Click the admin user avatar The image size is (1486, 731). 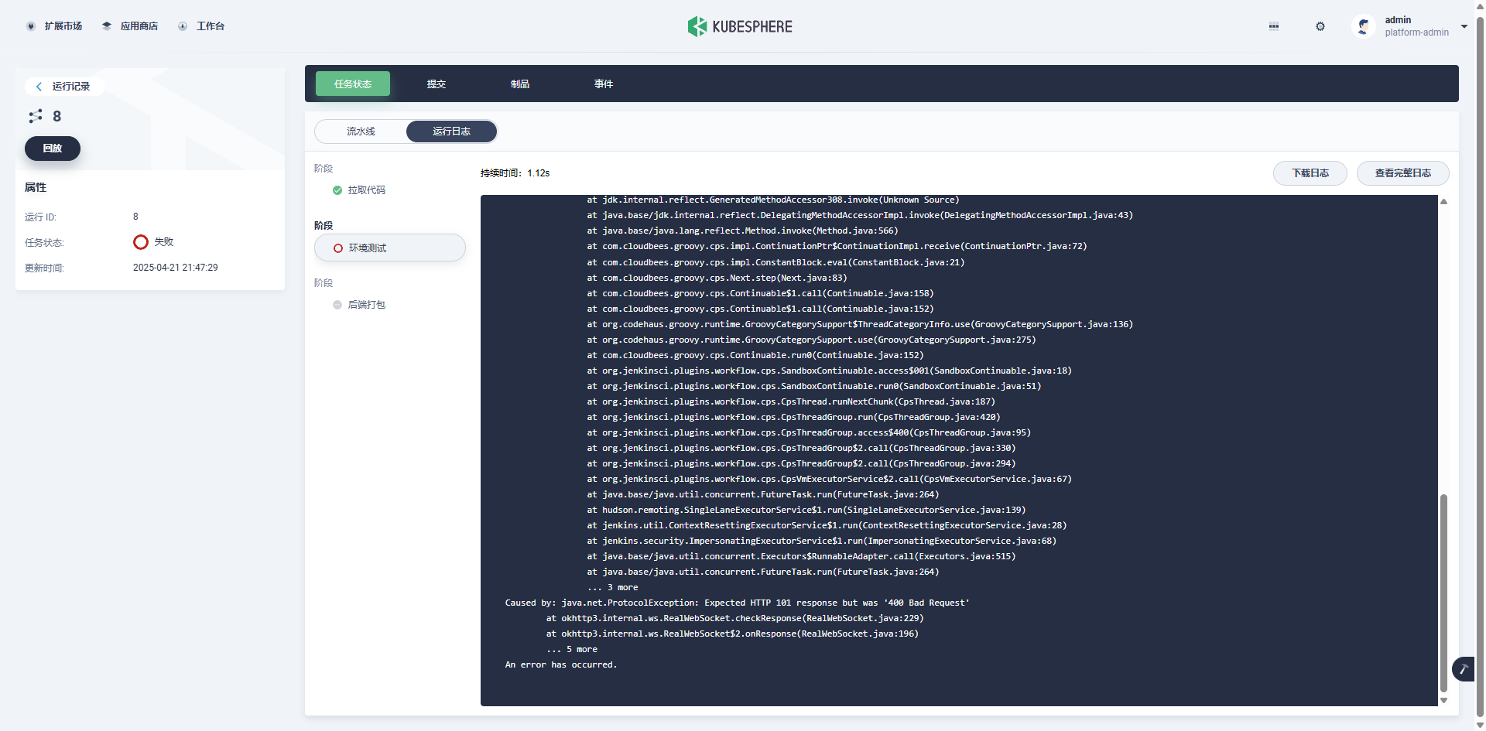[1363, 26]
